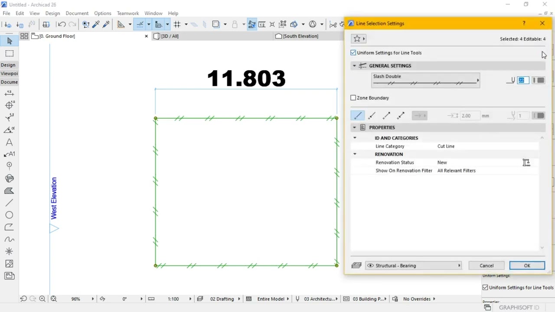Select the Hotspot tool
Image resolution: width=555 pixels, height=312 pixels.
click(x=9, y=251)
